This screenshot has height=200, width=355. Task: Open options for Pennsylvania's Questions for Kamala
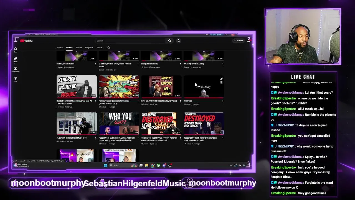coord(138,101)
